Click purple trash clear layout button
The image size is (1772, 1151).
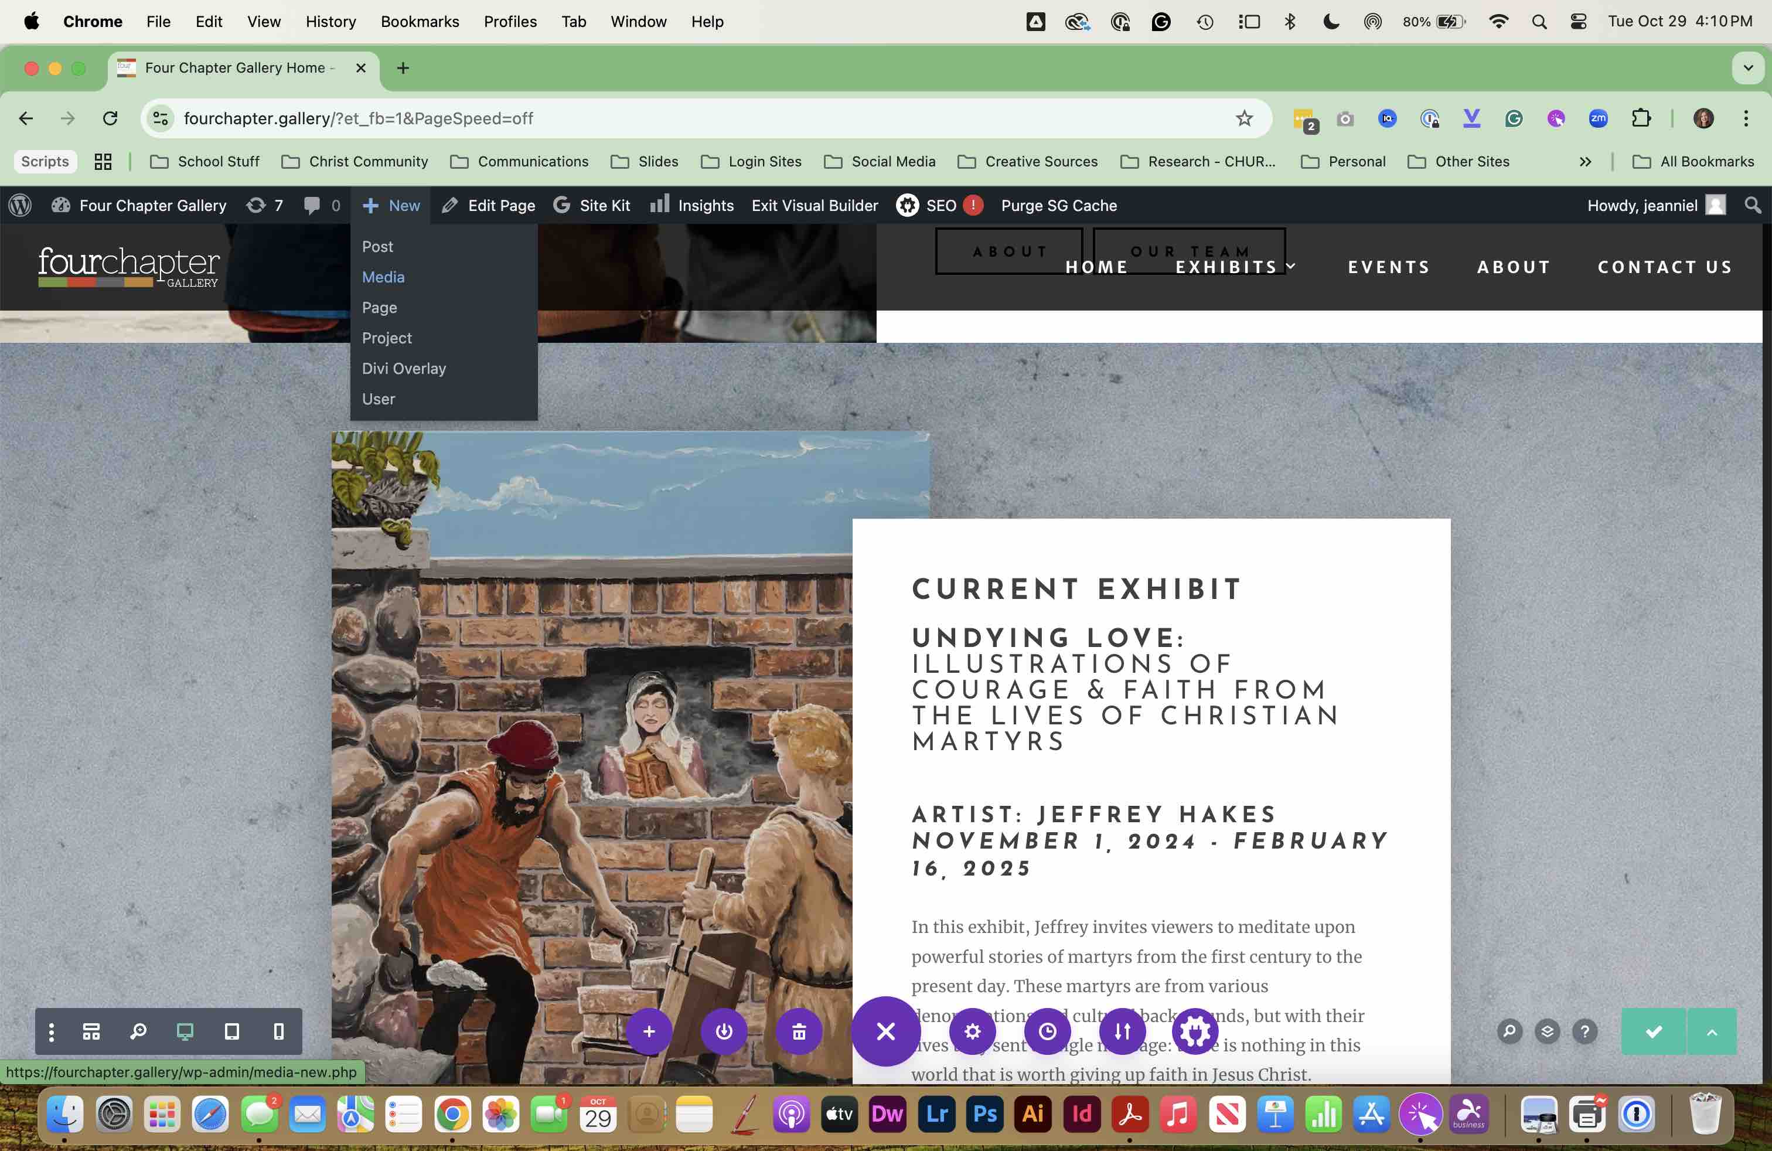799,1032
